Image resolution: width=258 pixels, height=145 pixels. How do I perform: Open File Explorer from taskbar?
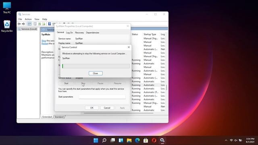coord(129,141)
